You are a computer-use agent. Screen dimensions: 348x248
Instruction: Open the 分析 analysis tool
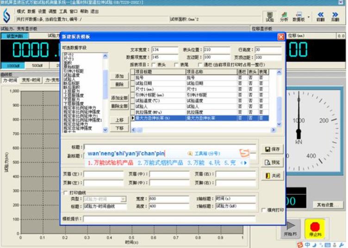pos(284,17)
